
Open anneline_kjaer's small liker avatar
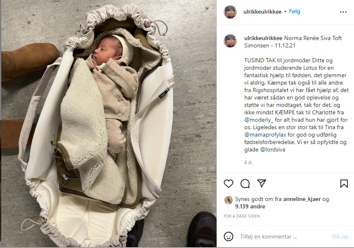pyautogui.click(x=229, y=200)
